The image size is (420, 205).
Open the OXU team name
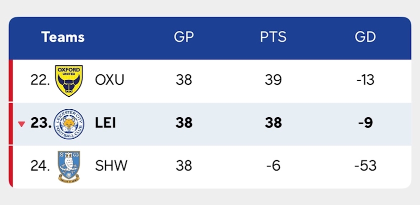click(109, 80)
